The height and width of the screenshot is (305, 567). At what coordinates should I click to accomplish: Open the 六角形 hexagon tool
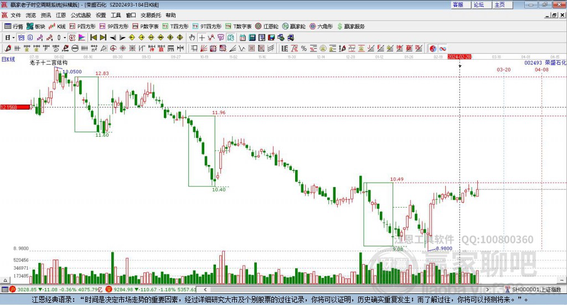click(x=321, y=27)
